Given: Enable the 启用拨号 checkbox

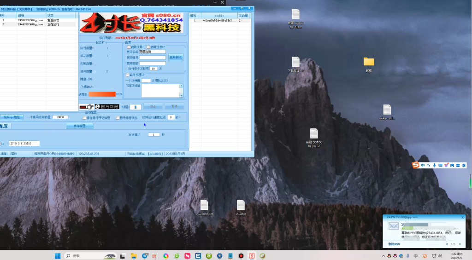Looking at the screenshot, I should (129, 47).
